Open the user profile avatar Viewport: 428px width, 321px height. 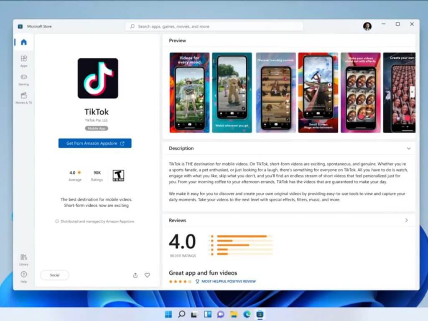click(x=367, y=26)
